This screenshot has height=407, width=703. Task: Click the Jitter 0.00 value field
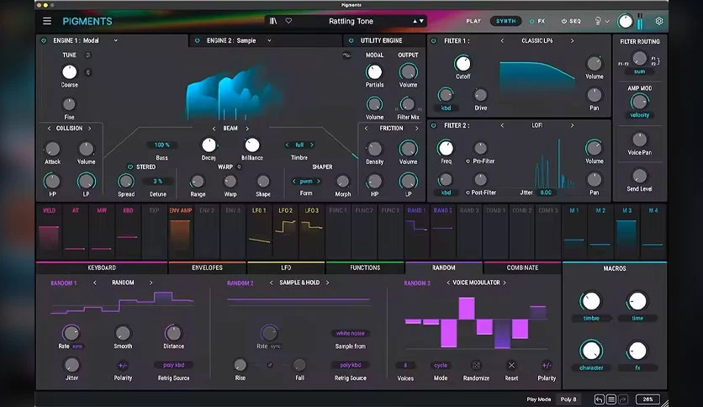tap(546, 193)
